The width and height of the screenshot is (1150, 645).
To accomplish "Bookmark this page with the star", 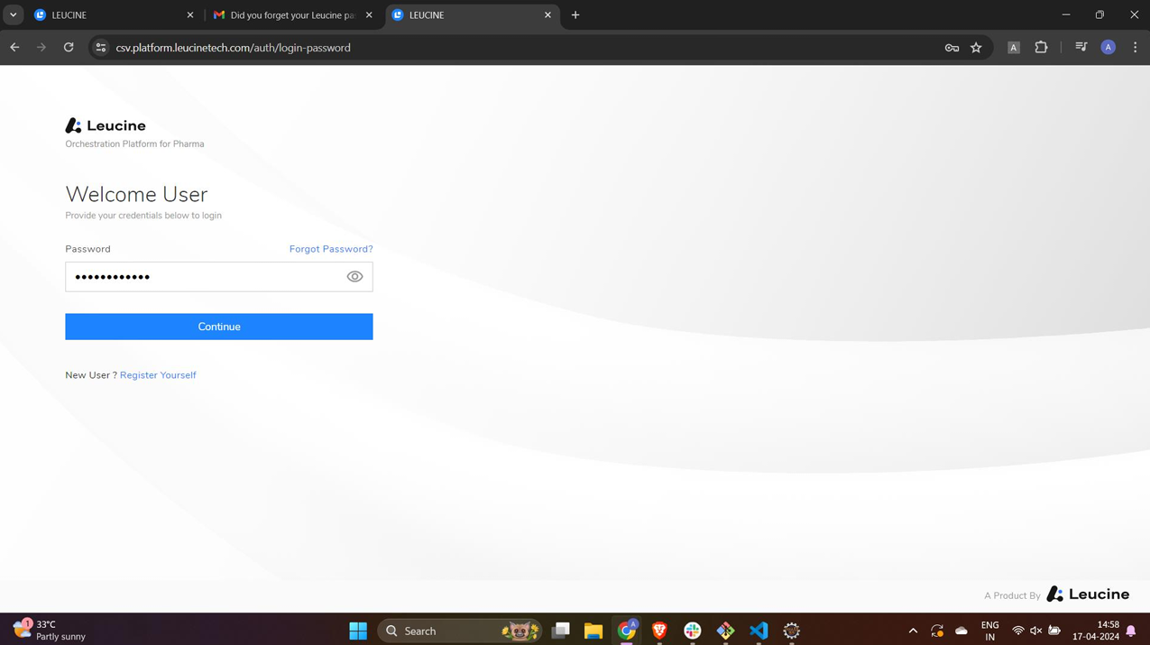I will pos(976,48).
